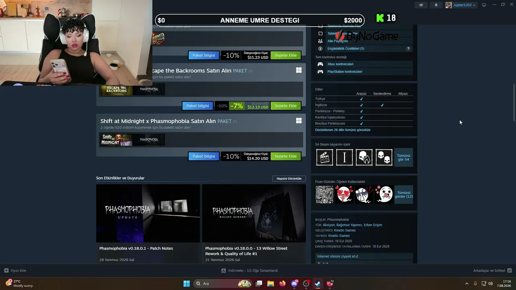
Task: Open the 13 Willow Street Rework image
Action: 254,213
